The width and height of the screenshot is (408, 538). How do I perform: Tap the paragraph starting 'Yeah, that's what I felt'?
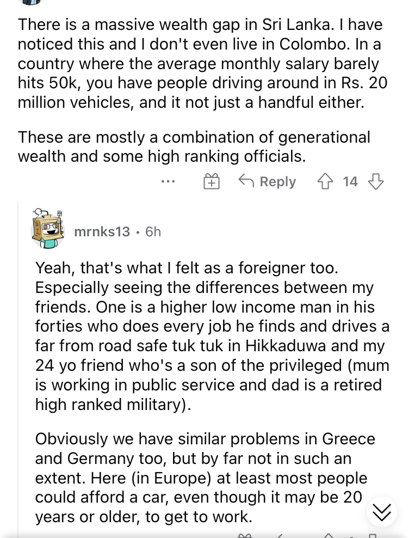[x=212, y=336]
